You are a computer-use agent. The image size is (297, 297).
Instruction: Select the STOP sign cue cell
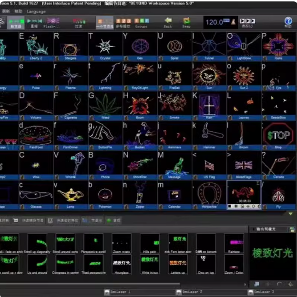pyautogui.click(x=278, y=136)
